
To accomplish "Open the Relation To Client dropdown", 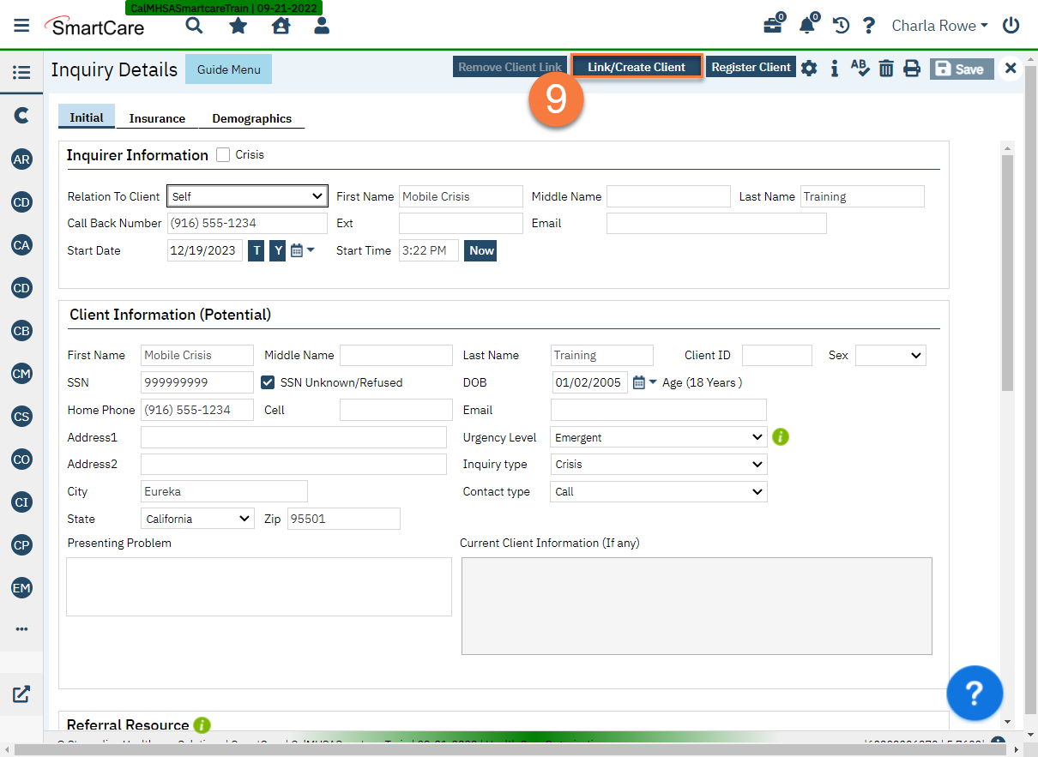I will (247, 195).
